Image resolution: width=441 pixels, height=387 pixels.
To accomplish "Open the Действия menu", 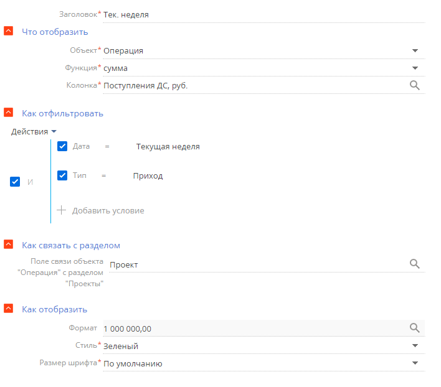I will tap(34, 131).
